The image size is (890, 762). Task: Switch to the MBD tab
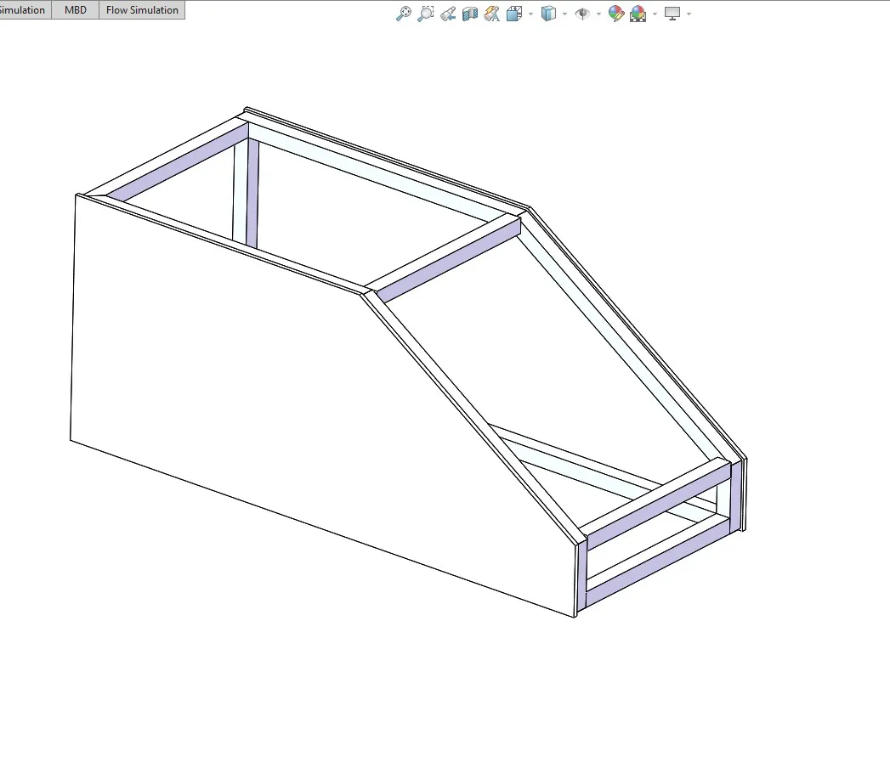76,10
